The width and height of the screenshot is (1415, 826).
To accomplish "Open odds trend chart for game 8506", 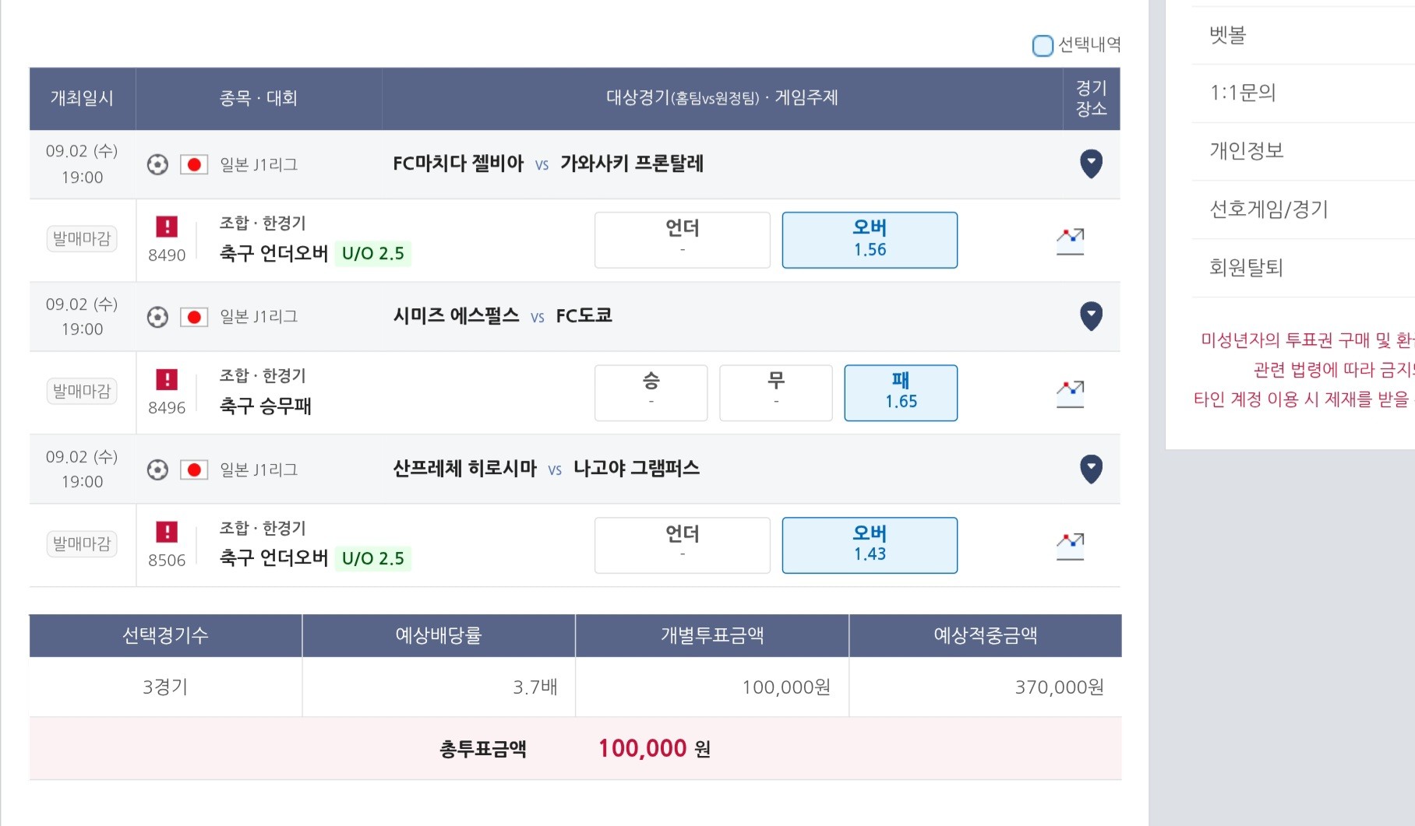I will pyautogui.click(x=1070, y=546).
